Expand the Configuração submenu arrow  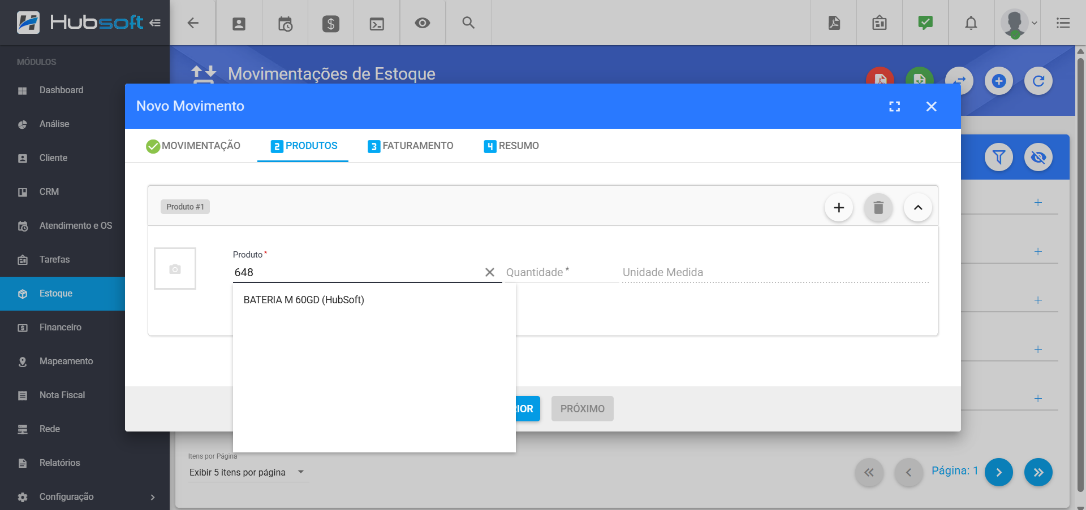point(152,497)
